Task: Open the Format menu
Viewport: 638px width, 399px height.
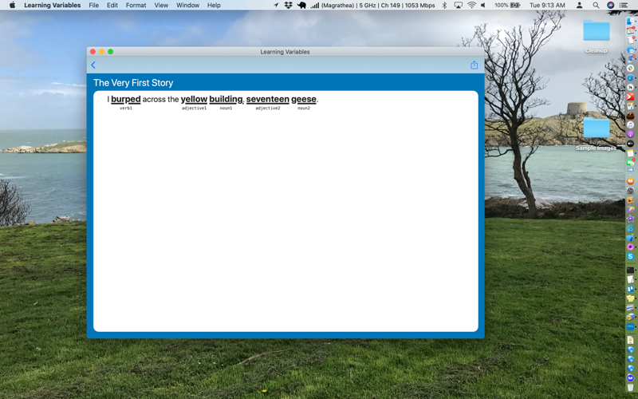Action: (136, 6)
